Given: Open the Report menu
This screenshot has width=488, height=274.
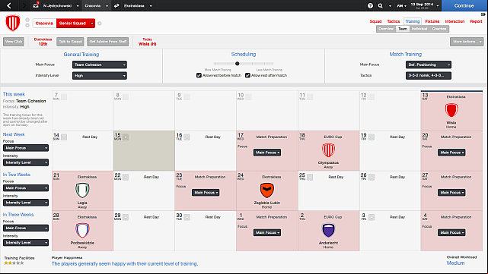Looking at the screenshot, I should 476,21.
